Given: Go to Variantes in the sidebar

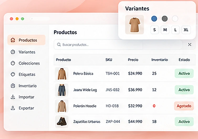Looking at the screenshot, I should click(x=27, y=52).
